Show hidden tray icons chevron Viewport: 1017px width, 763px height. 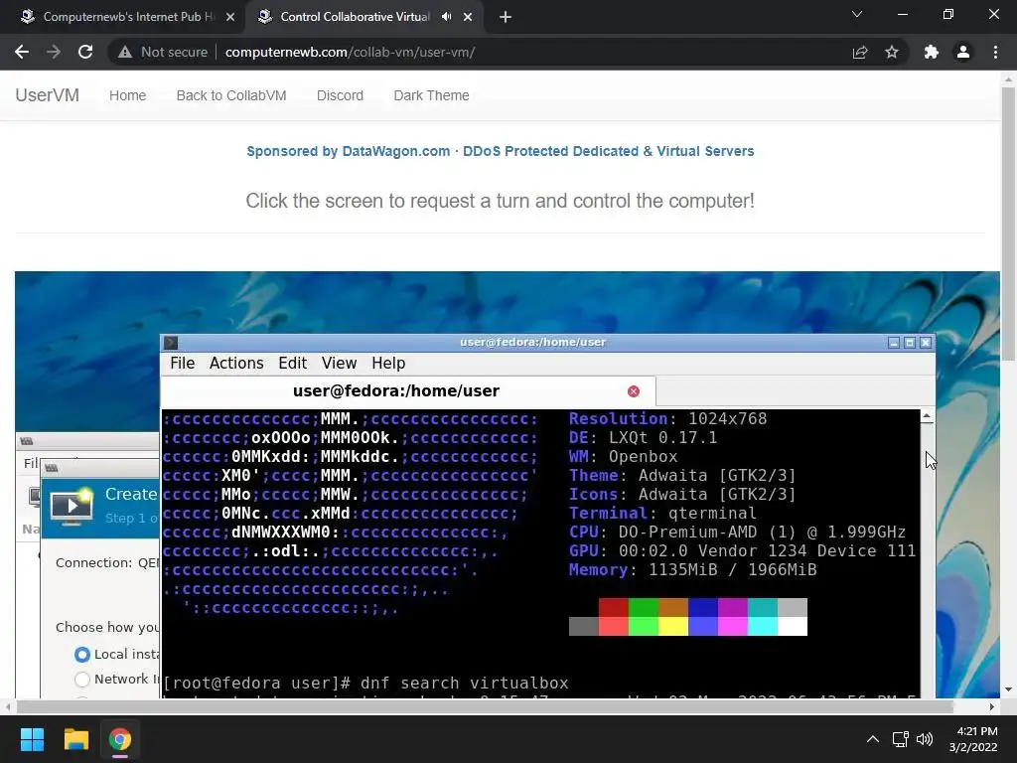tap(873, 739)
